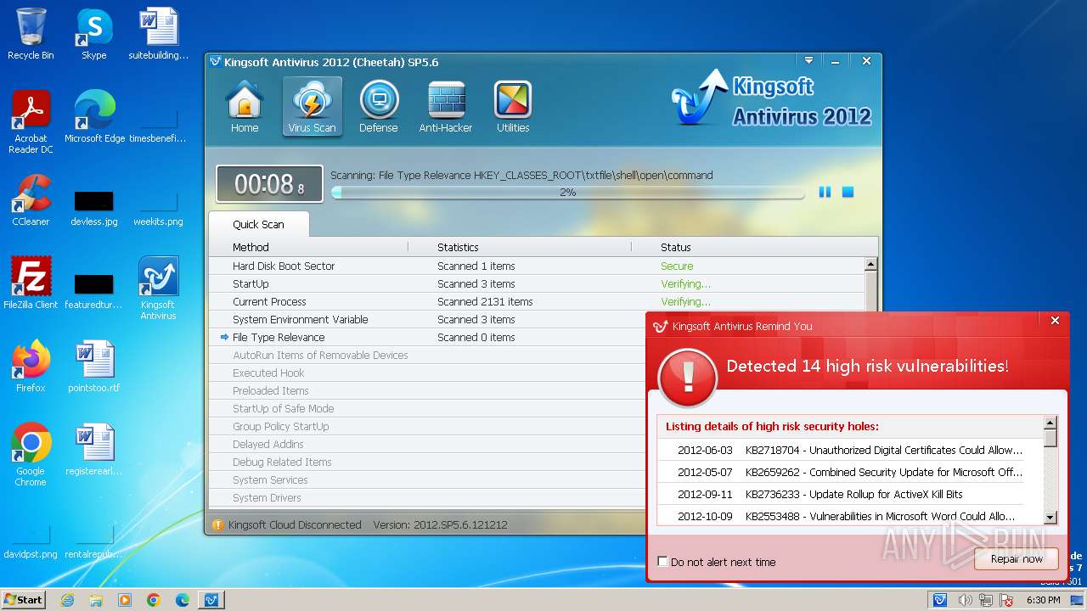Enable Do not alert next time
The width and height of the screenshot is (1087, 611).
[663, 562]
